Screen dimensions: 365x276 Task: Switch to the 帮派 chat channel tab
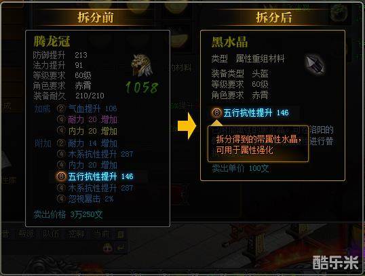pos(26,234)
